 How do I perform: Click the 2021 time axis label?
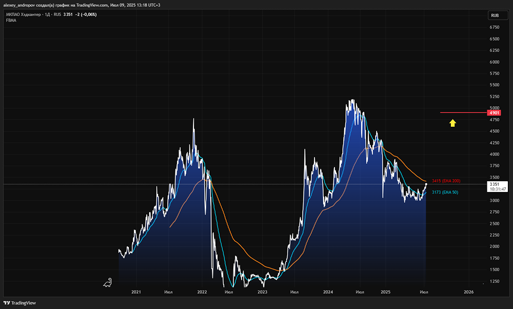click(x=136, y=292)
